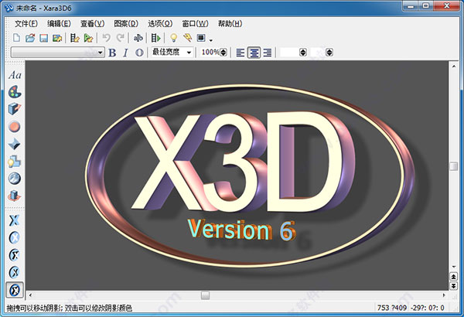Toggle italic formatting

tap(125, 53)
